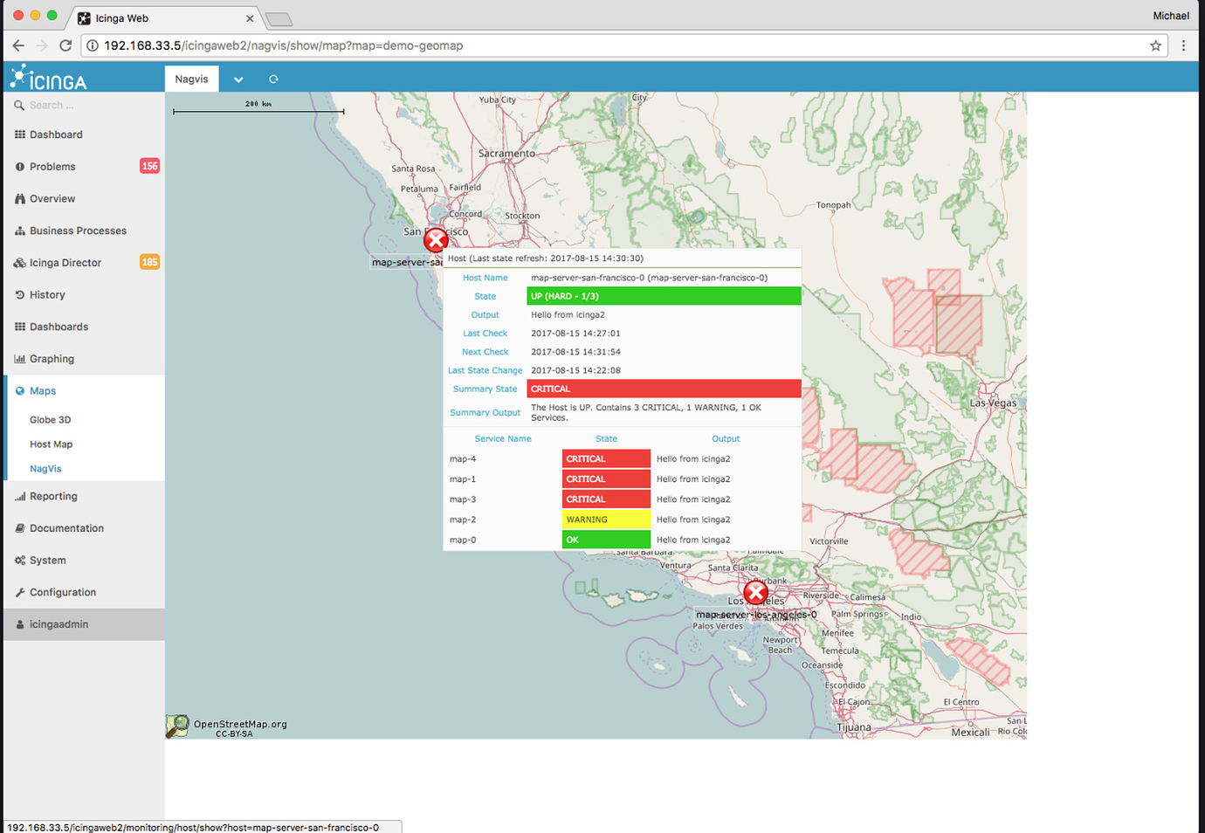This screenshot has height=833, width=1205.
Task: Select the Reporting bar-chart icon
Action: tap(19, 496)
